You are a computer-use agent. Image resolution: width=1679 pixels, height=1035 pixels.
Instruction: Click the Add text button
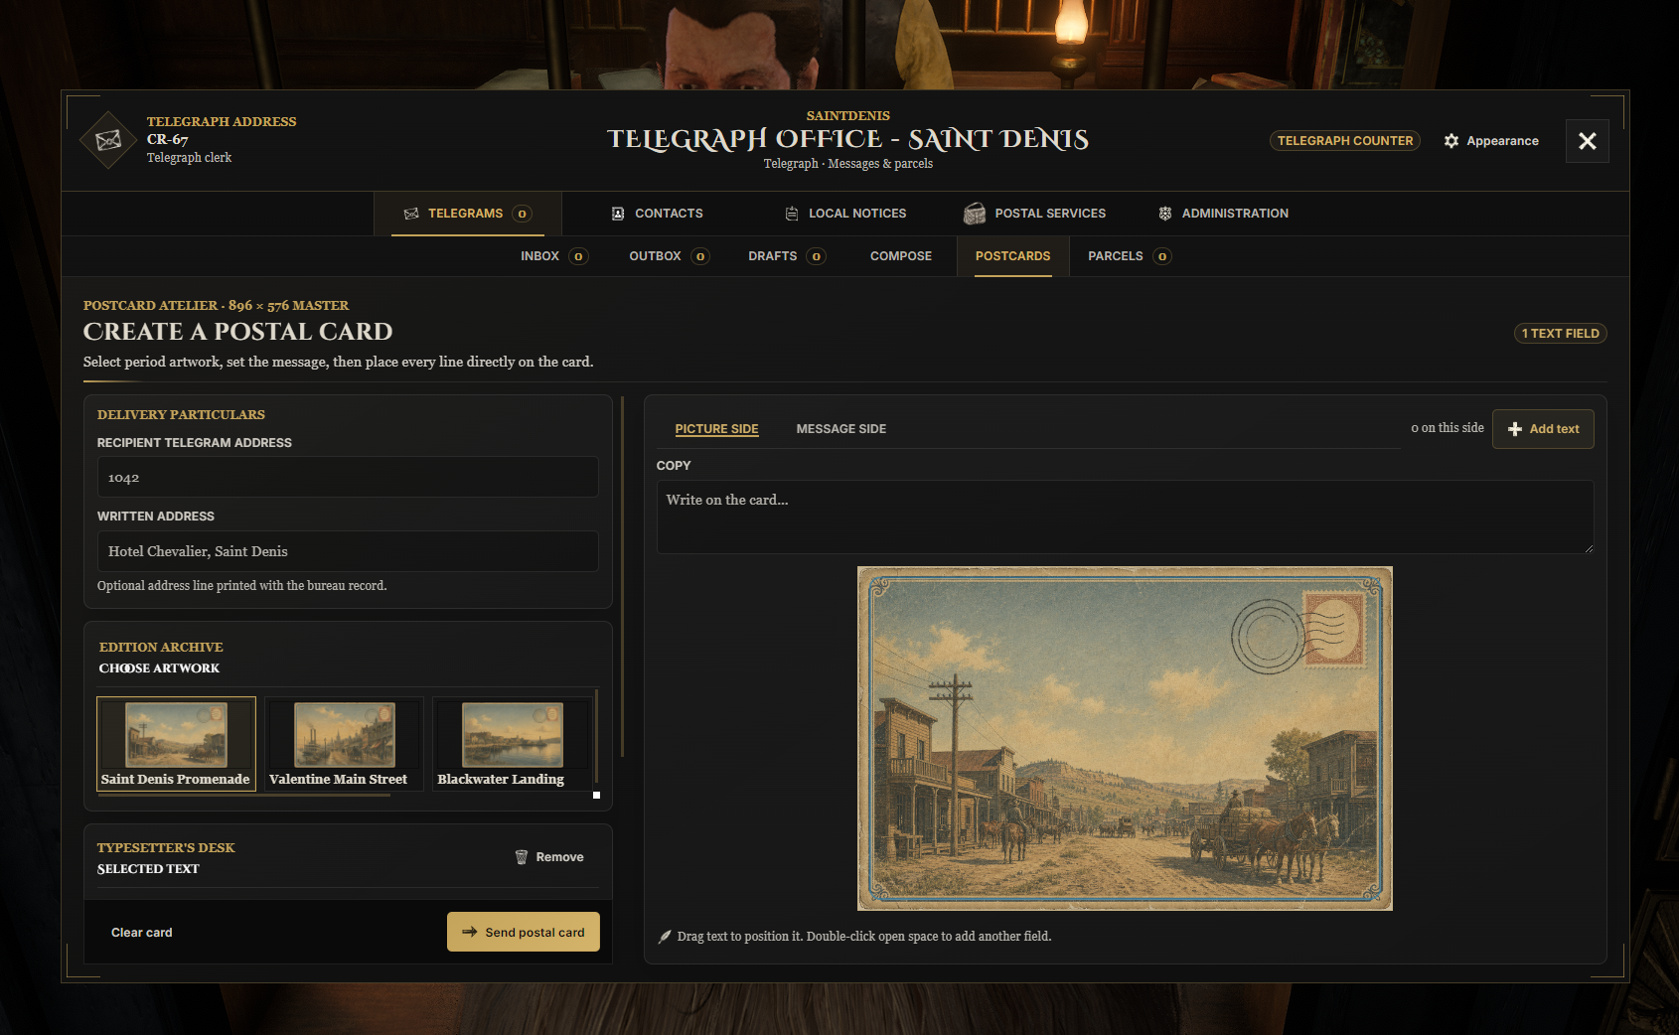(1543, 429)
